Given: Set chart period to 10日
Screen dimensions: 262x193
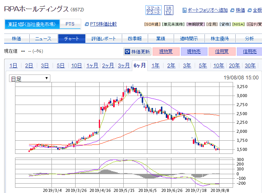Looking at the screenshot, I should (77, 65).
